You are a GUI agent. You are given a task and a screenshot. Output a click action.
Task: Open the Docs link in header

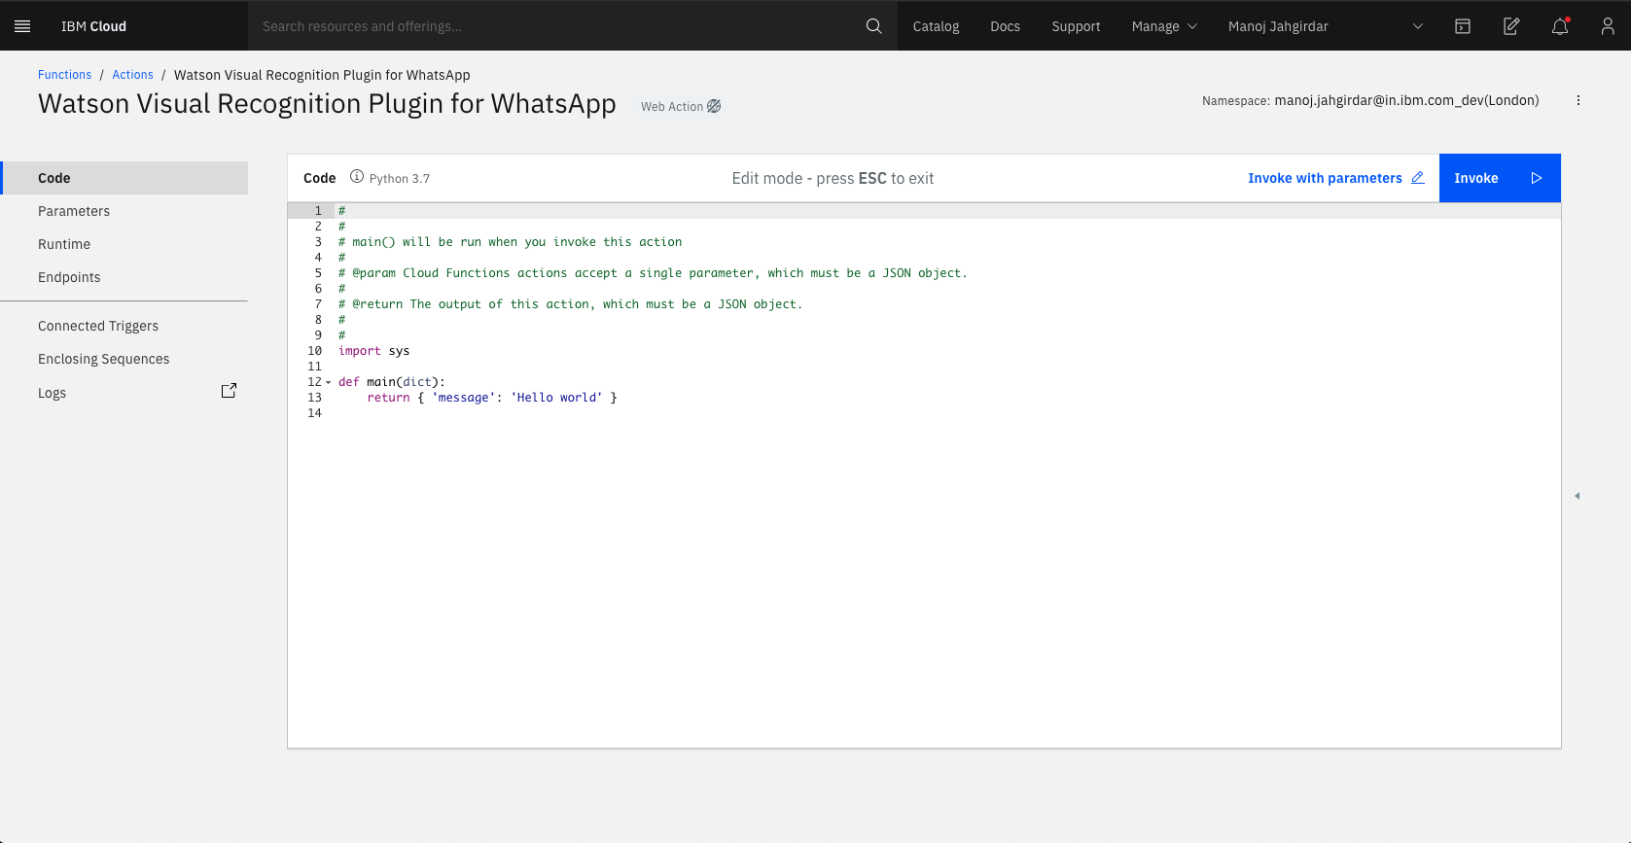click(1005, 26)
